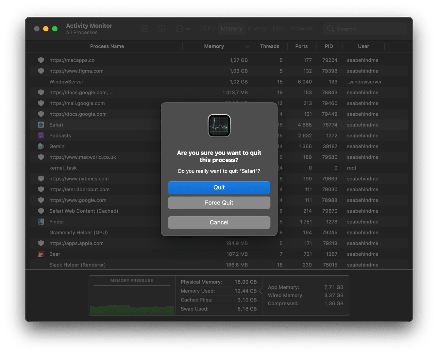Click the Gemini app icon
The image size is (438, 355).
(x=41, y=146)
